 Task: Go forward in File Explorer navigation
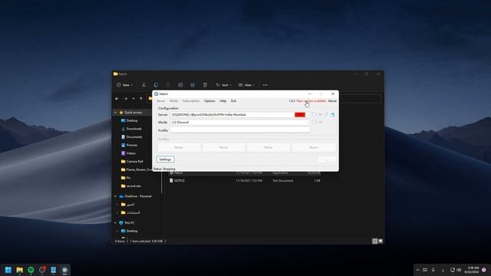pyautogui.click(x=126, y=99)
